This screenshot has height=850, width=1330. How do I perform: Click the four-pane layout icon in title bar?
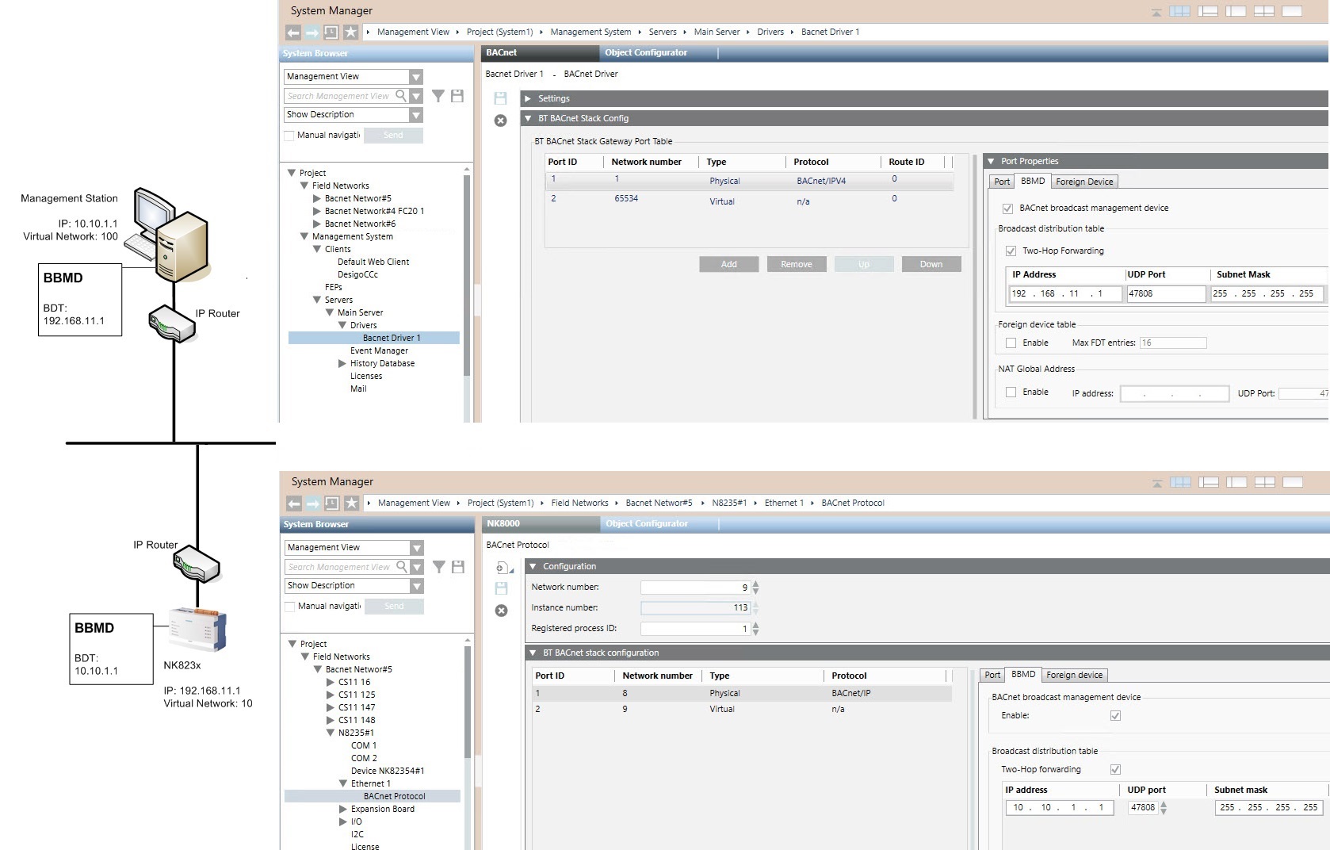(1180, 10)
